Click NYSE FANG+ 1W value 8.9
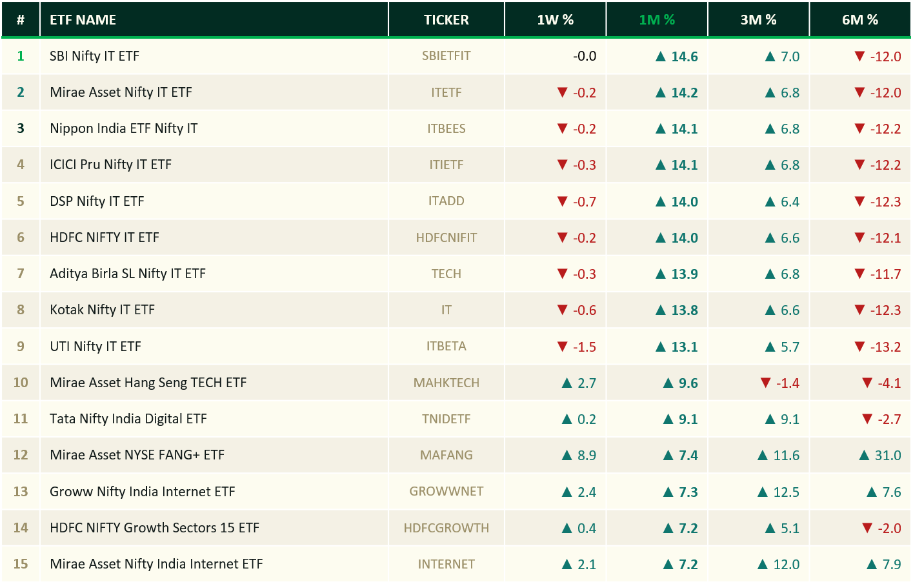This screenshot has width=913, height=584. point(579,455)
